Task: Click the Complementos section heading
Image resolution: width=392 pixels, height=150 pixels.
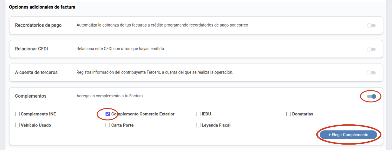Action: [31, 96]
